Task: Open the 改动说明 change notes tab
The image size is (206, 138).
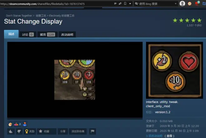Action: [67, 35]
